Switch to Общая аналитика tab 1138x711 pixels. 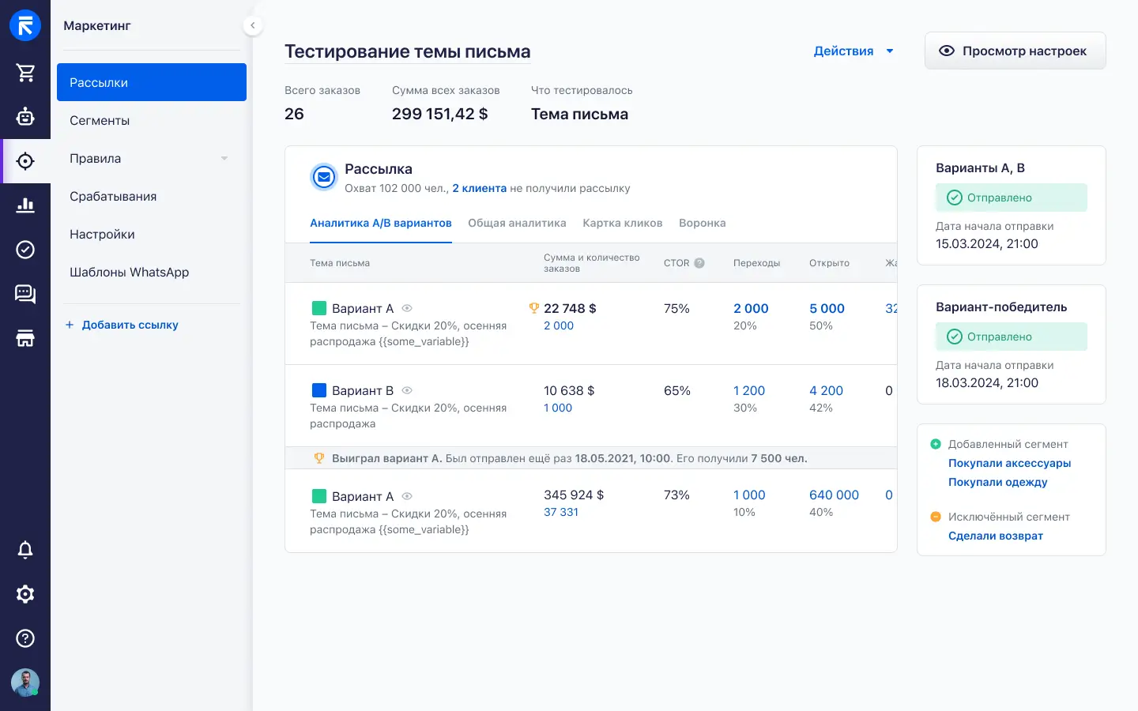[517, 223]
